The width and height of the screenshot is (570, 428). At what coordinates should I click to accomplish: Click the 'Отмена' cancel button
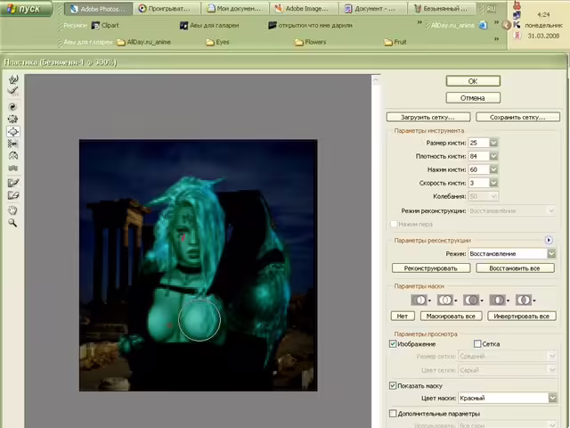[x=473, y=98]
